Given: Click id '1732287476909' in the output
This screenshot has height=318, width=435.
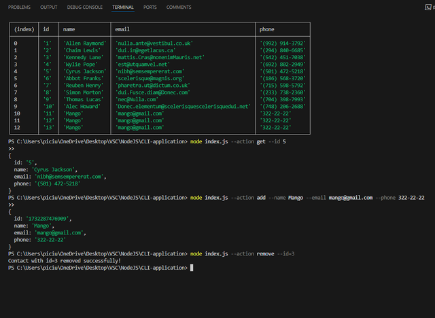Looking at the screenshot, I should [47, 219].
